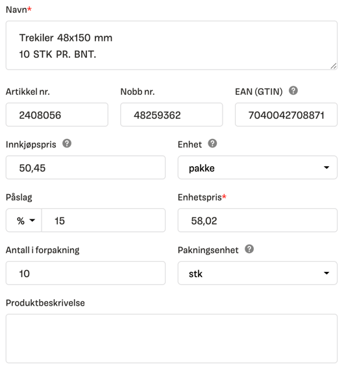Select the Artikkel nr. field 2408056
Screen dimensions: 344x370
[57, 115]
